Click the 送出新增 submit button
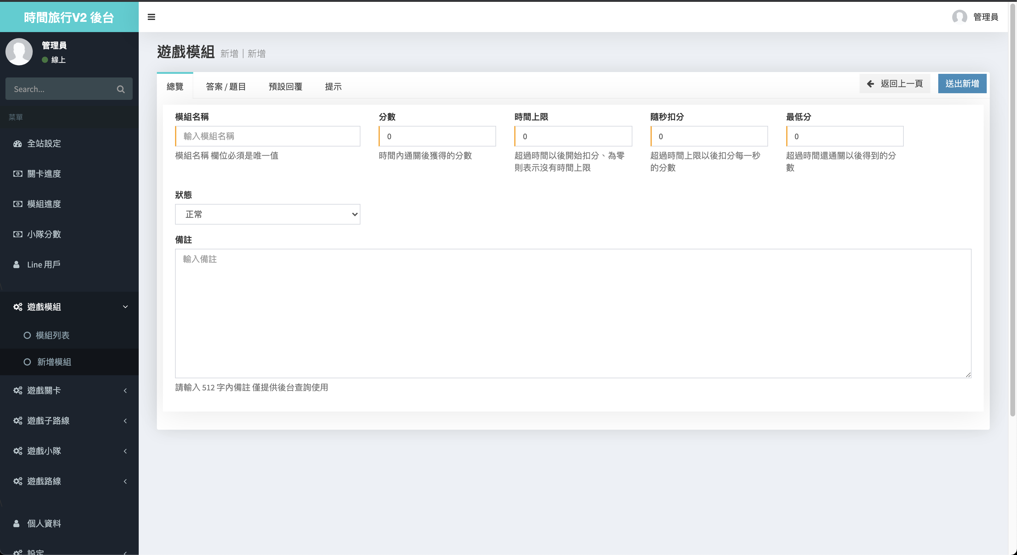The height and width of the screenshot is (555, 1017). point(962,84)
